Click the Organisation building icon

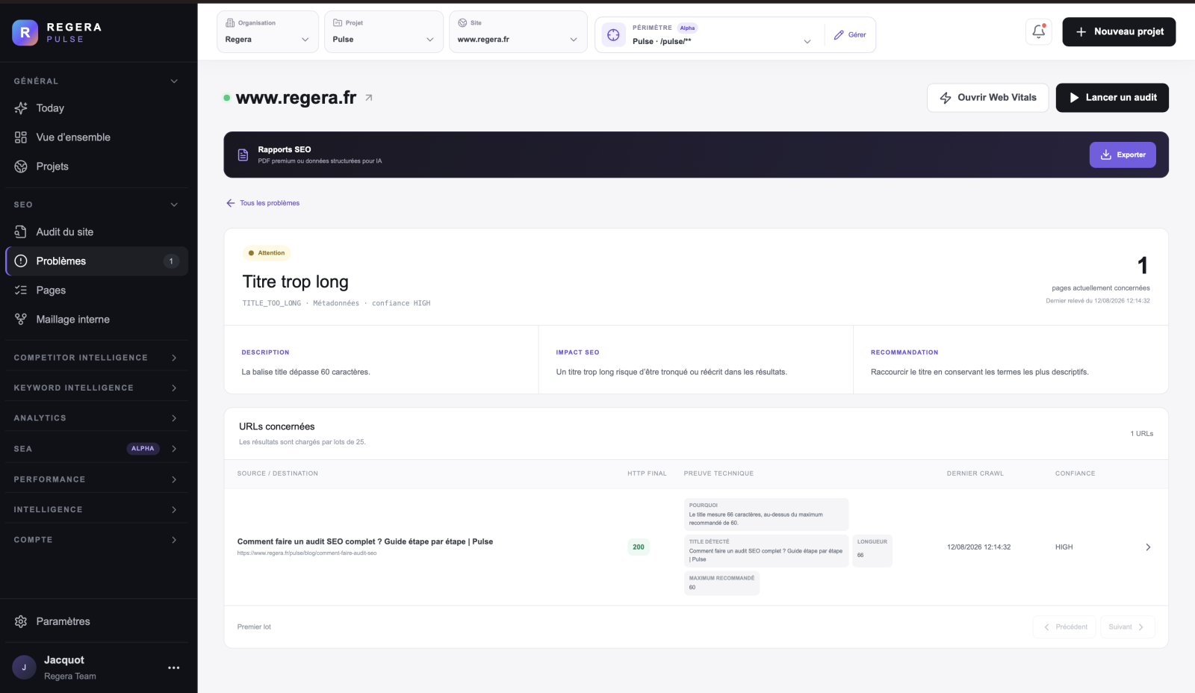(230, 23)
